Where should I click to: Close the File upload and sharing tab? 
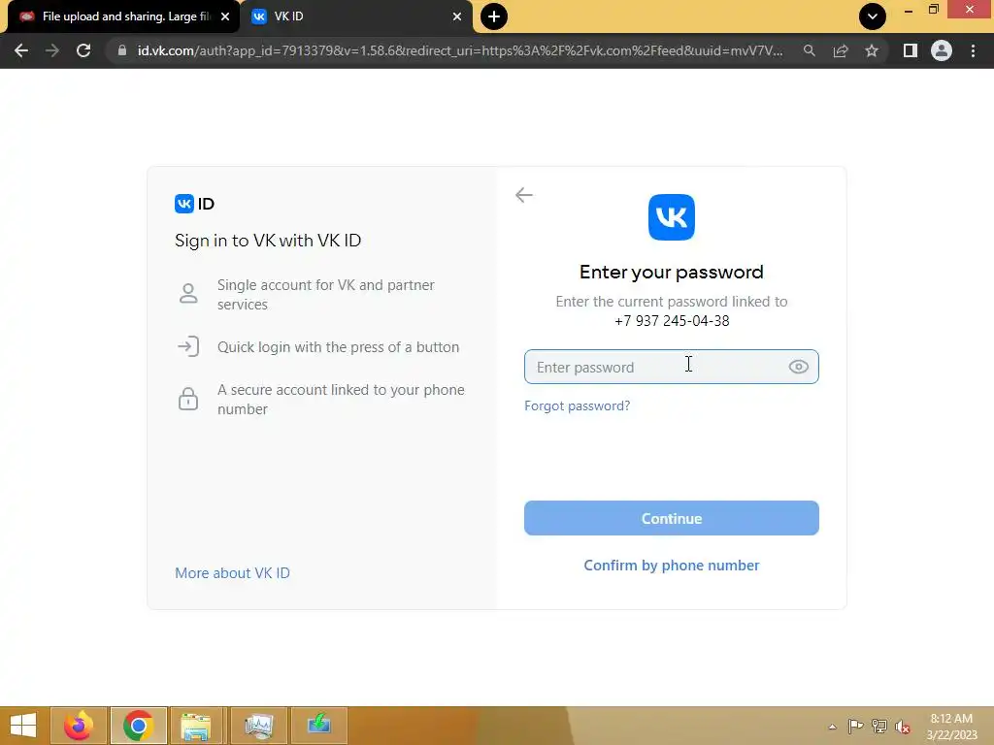pyautogui.click(x=225, y=16)
